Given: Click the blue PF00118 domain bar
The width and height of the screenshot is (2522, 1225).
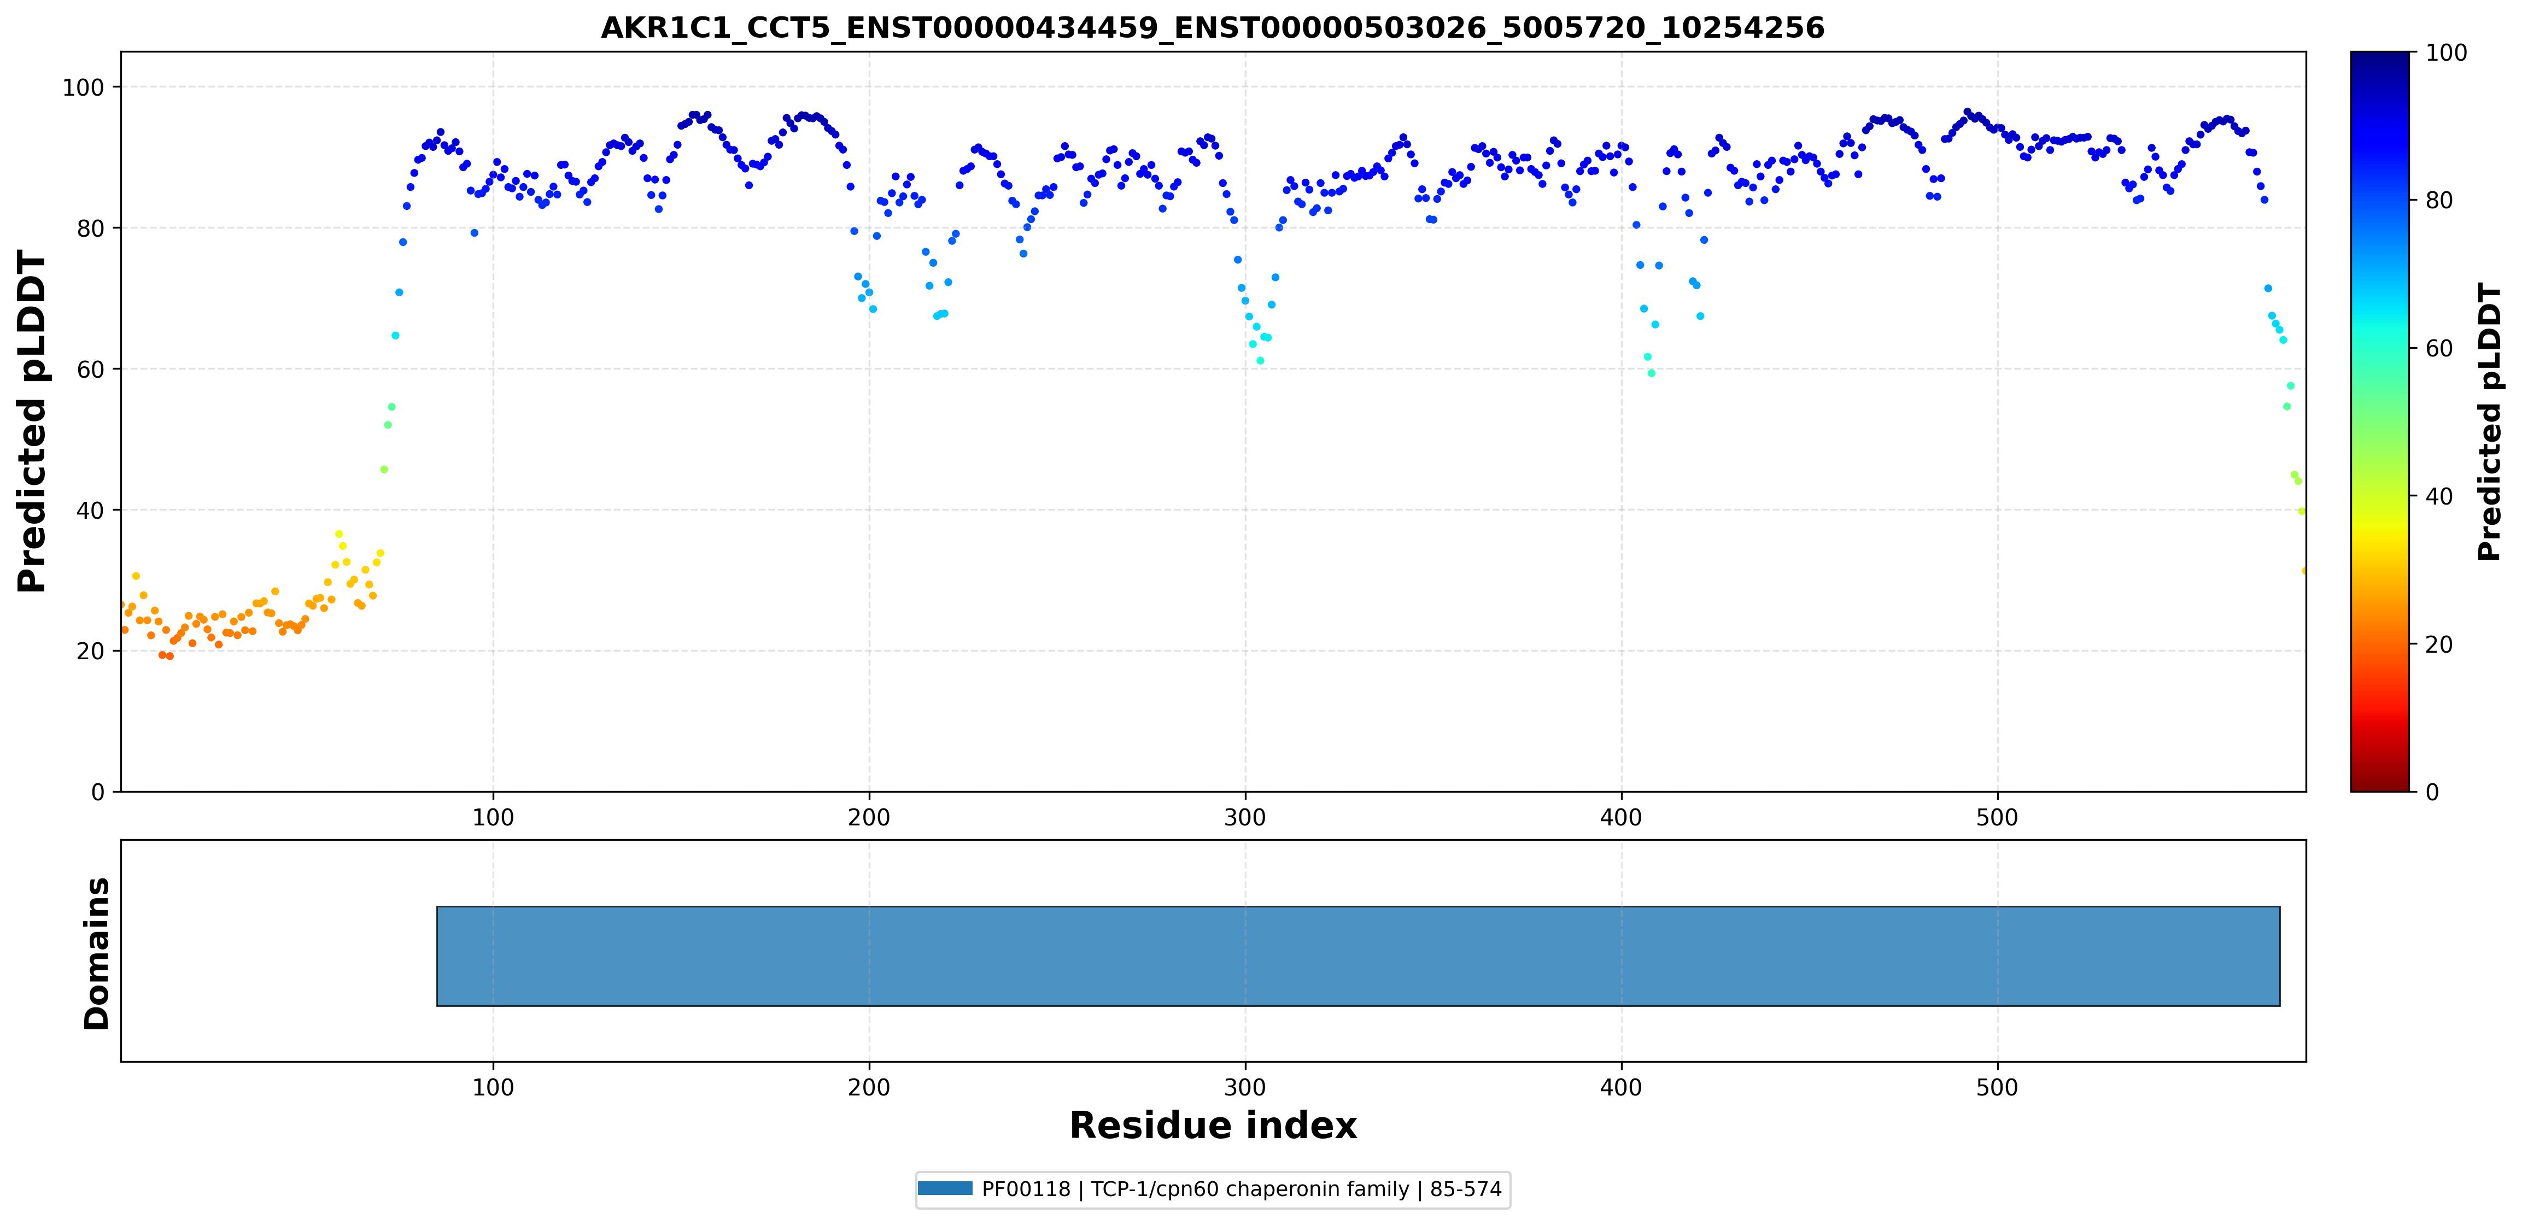Looking at the screenshot, I should 1358,956.
